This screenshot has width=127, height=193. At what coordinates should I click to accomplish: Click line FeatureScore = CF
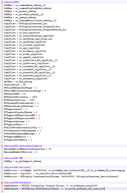point(15,85)
